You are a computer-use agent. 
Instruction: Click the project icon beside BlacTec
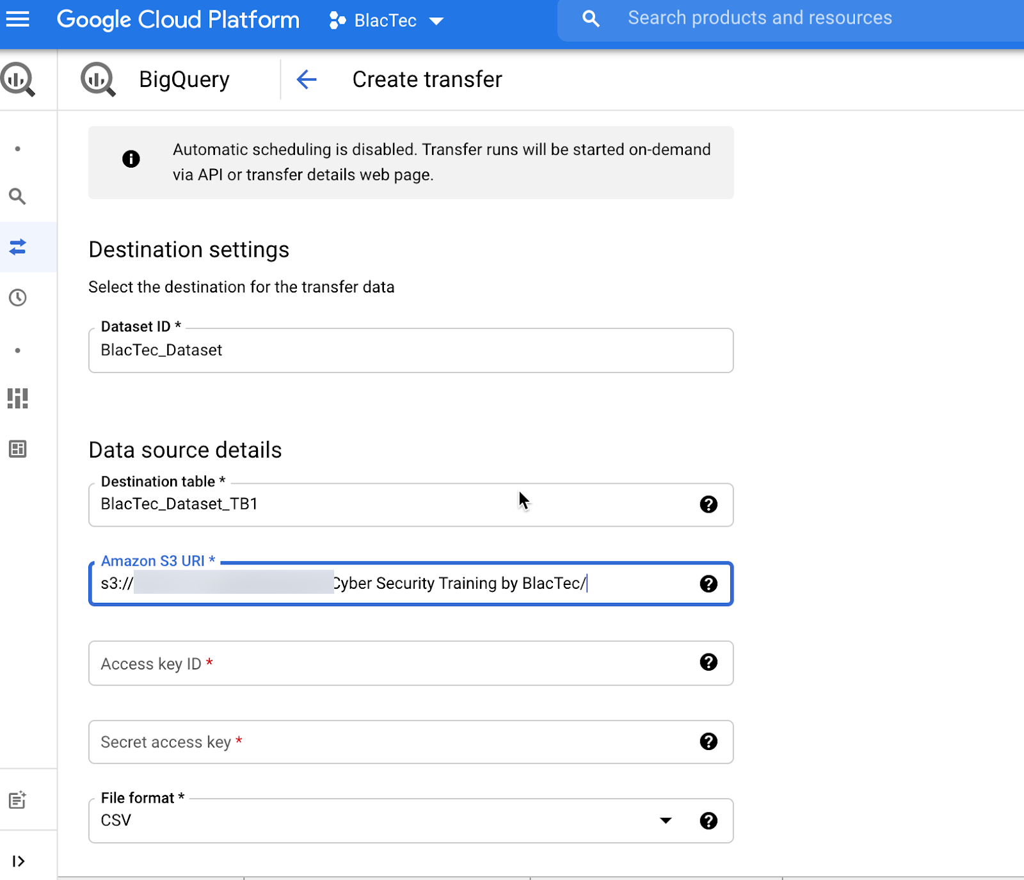(337, 20)
